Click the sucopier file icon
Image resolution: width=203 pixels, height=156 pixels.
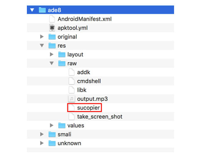click(72, 107)
